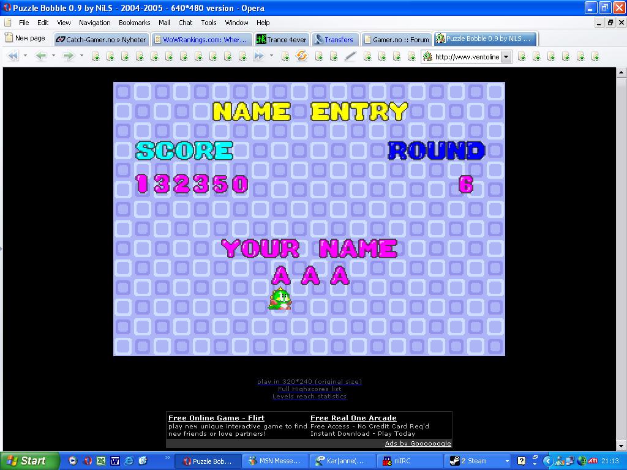Click the globe tray icon
Viewport: 627px width, 470px height.
(582, 461)
